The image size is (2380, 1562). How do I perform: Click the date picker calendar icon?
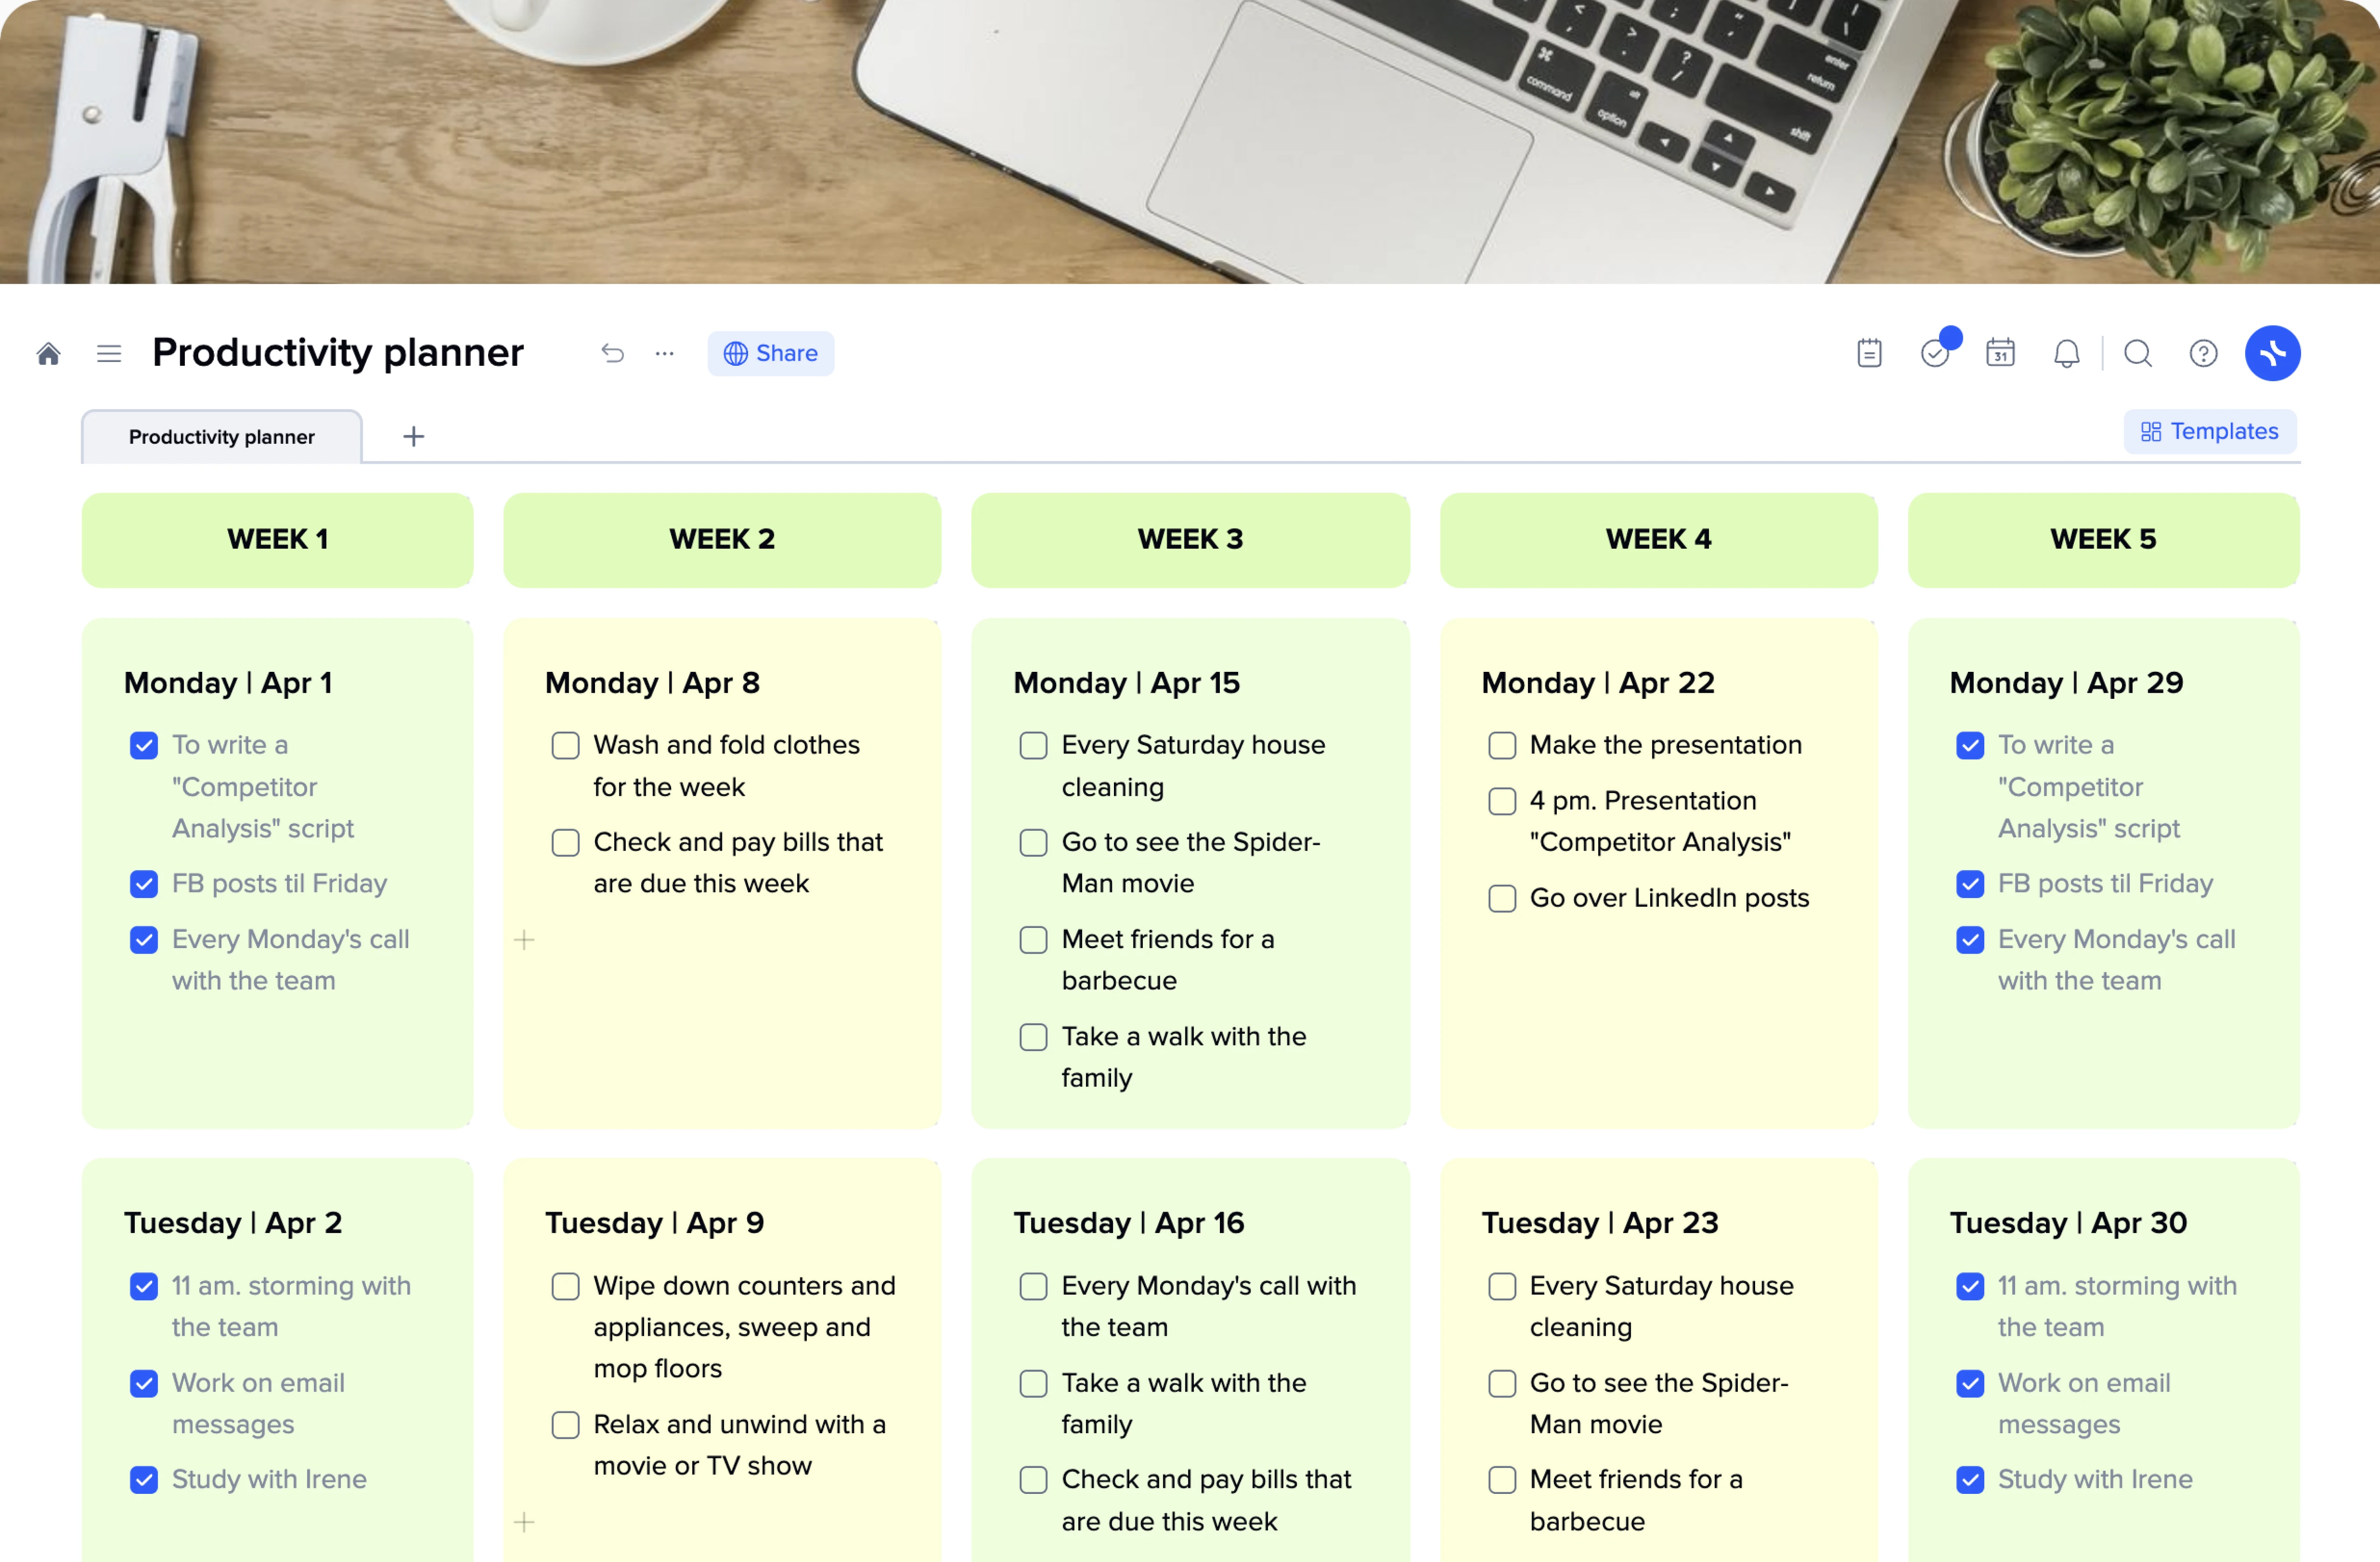[x=2000, y=352]
